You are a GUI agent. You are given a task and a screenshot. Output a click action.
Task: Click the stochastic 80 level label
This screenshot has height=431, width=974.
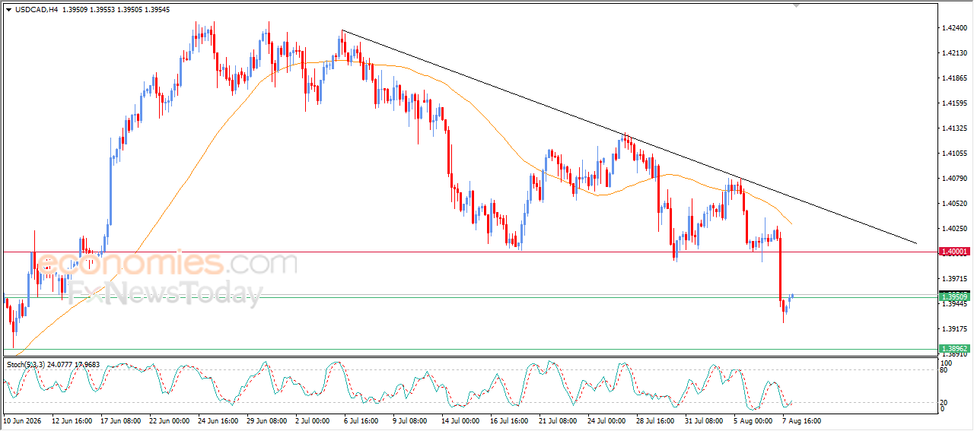tap(945, 372)
